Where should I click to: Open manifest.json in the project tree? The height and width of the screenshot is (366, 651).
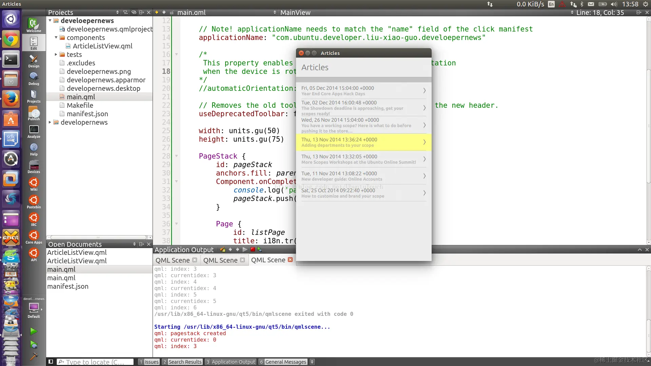87,114
